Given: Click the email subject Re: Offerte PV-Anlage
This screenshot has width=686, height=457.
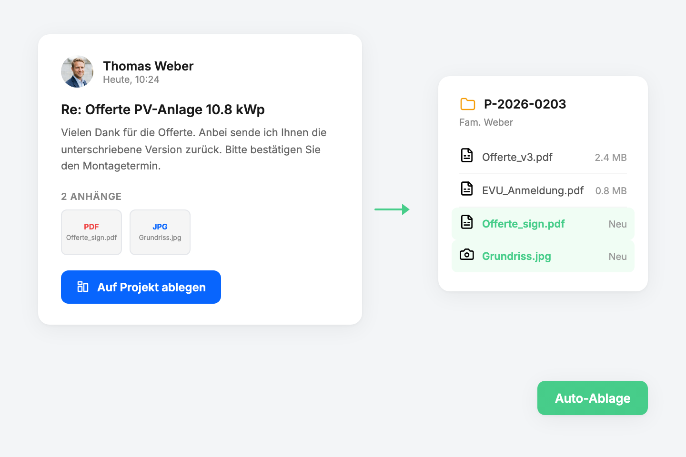Looking at the screenshot, I should (x=163, y=109).
